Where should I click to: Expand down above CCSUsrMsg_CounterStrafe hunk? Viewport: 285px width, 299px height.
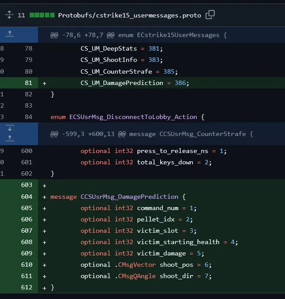[10, 128]
